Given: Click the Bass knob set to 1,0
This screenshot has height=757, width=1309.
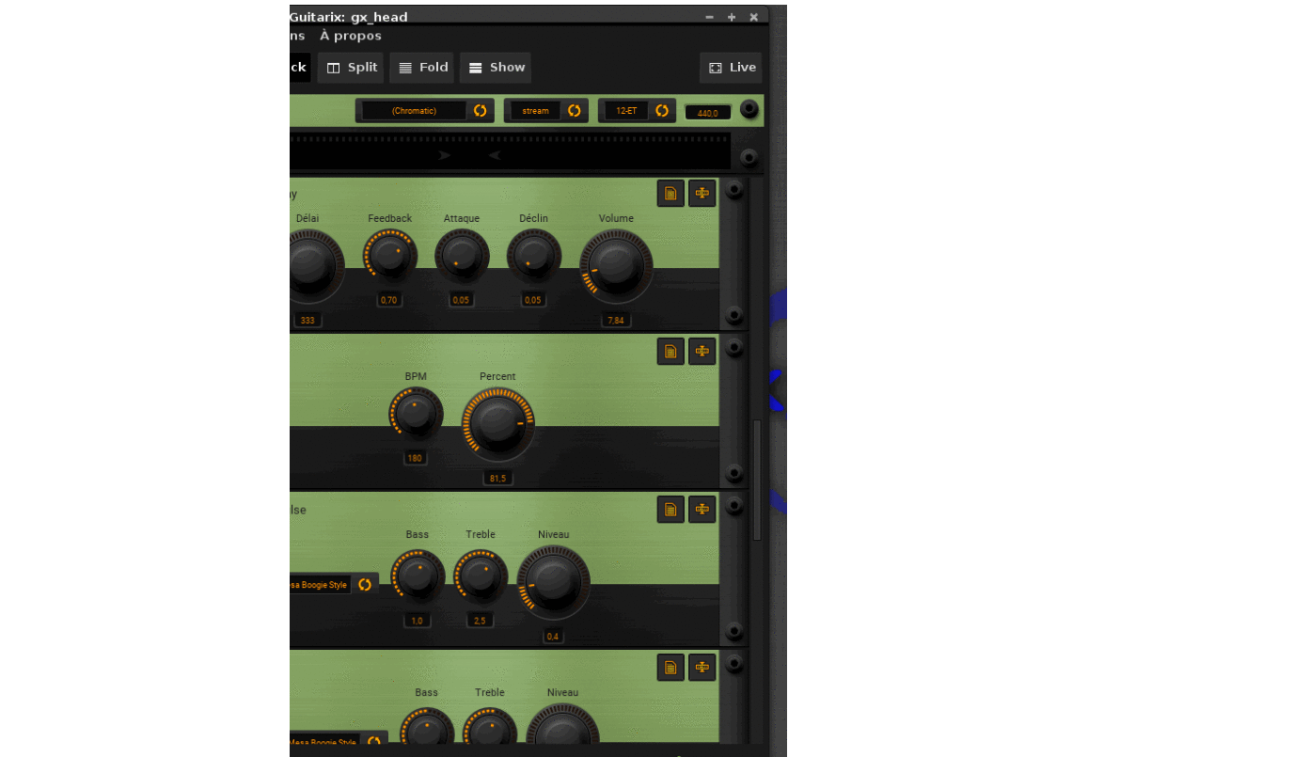Looking at the screenshot, I should coord(418,576).
